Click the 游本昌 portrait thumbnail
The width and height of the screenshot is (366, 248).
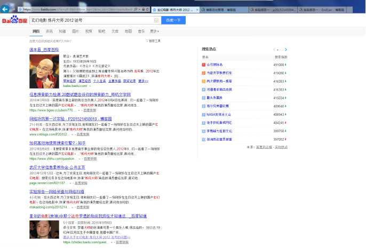click(44, 71)
